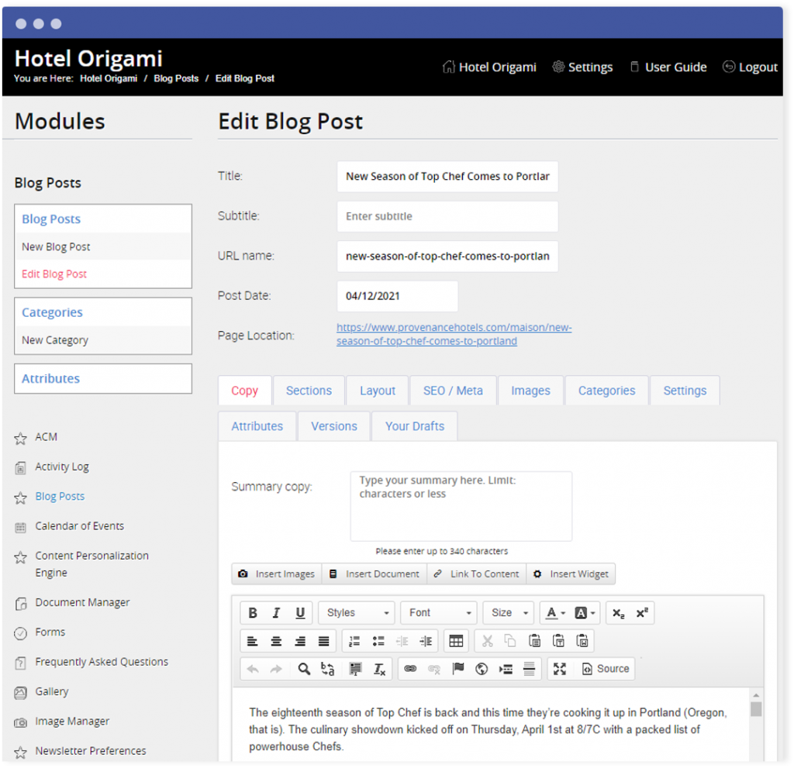Increase indent in editor
Screen dimensions: 794x768
coord(426,642)
